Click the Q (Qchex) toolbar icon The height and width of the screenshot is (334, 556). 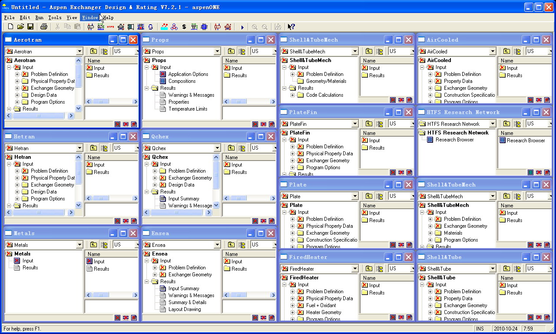[150, 27]
